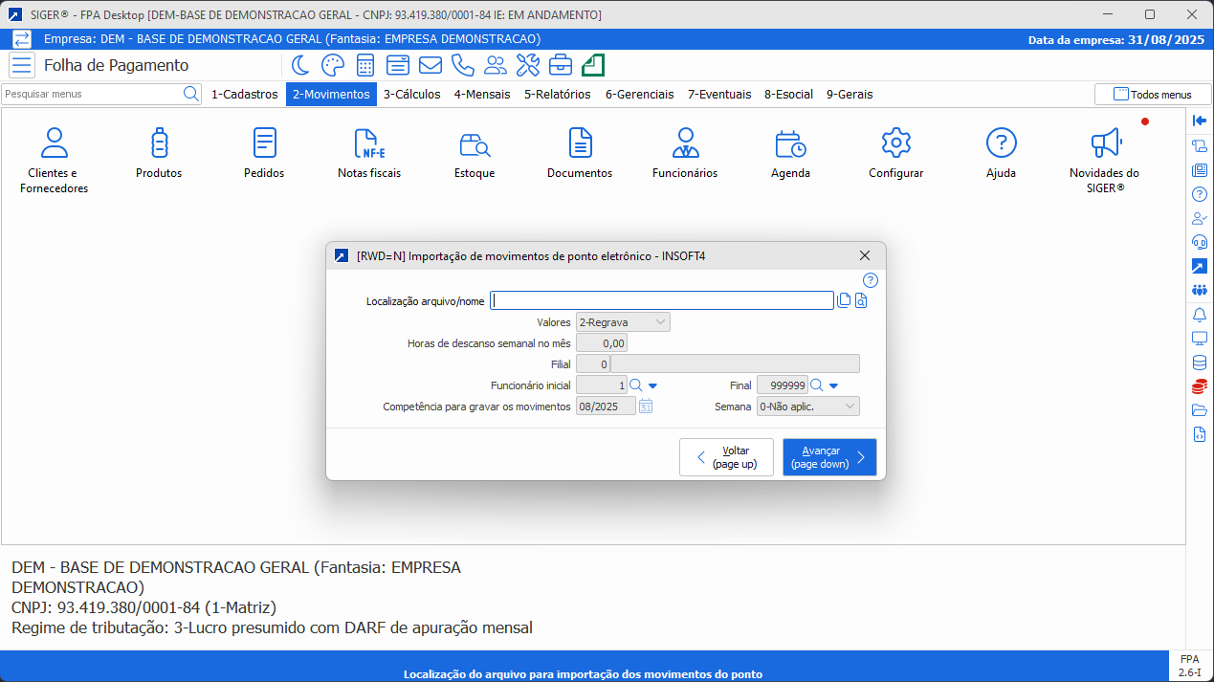The width and height of the screenshot is (1214, 682).
Task: Click the newspaper icon in right sidebar
Action: pos(1199,170)
